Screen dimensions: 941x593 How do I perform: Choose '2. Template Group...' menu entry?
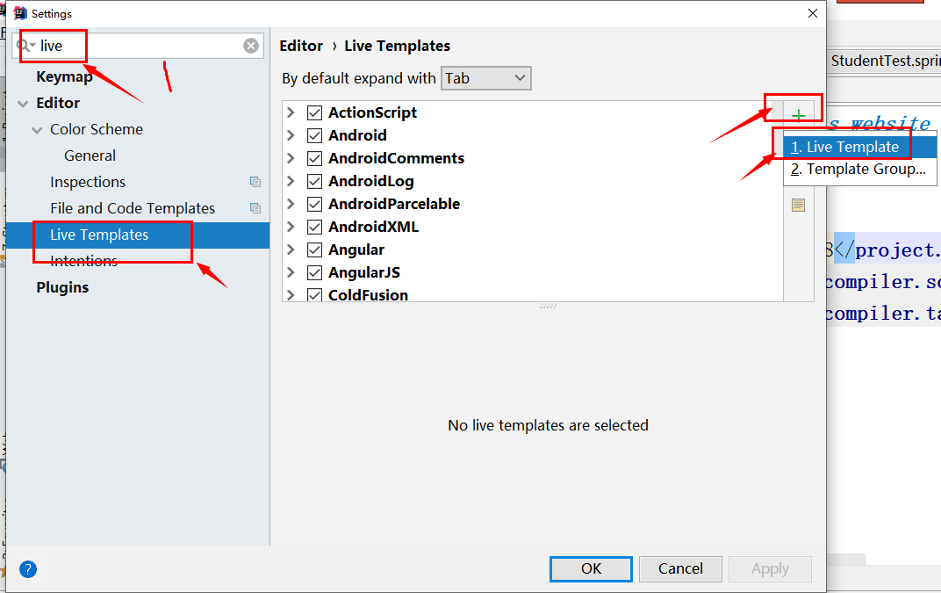860,169
